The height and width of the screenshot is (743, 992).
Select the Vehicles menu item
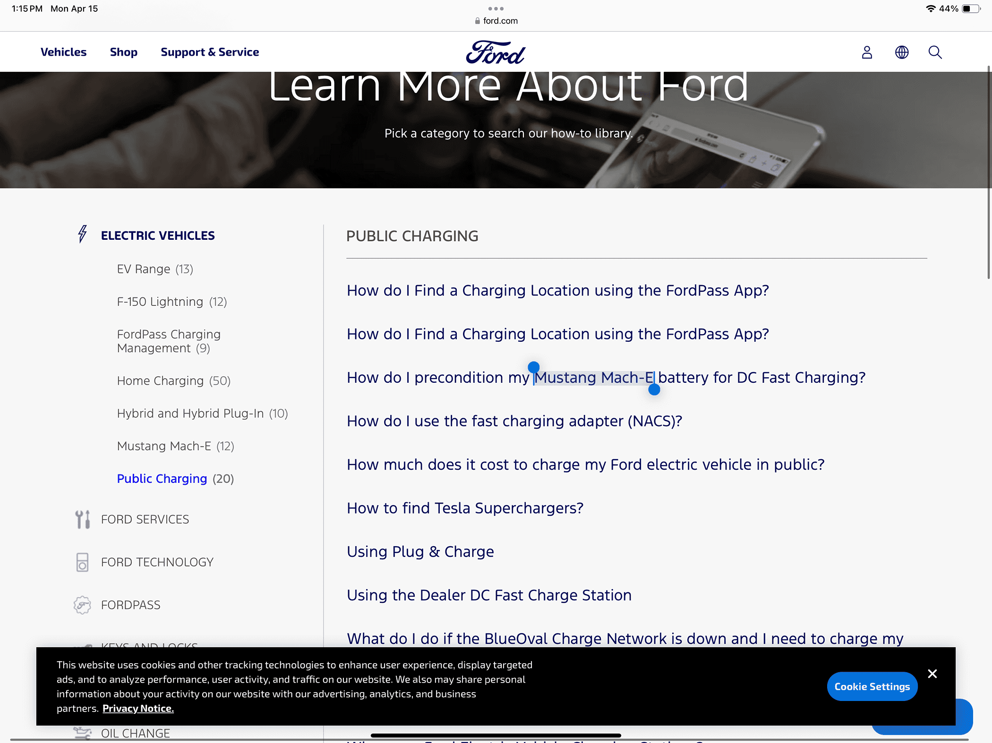point(63,51)
